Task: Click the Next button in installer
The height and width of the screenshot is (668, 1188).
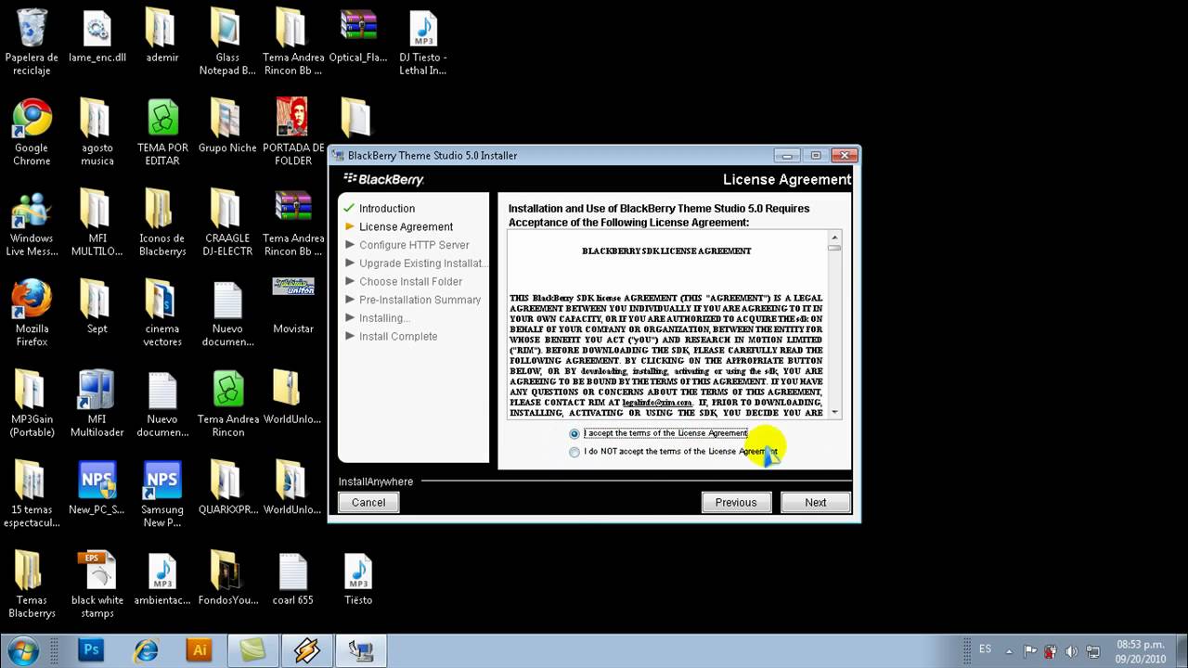Action: pyautogui.click(x=816, y=502)
